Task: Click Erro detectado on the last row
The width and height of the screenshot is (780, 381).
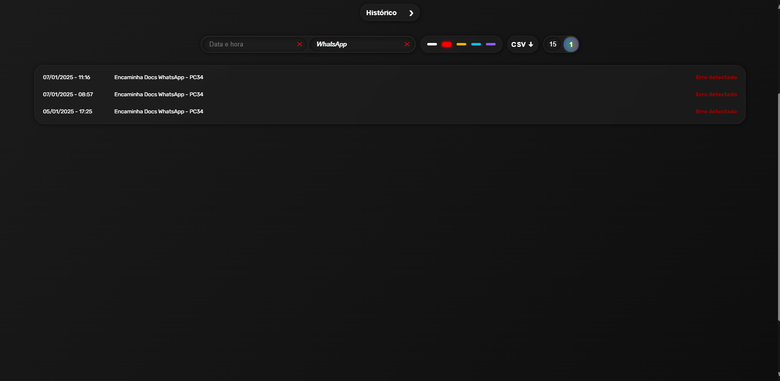Action: [716, 111]
